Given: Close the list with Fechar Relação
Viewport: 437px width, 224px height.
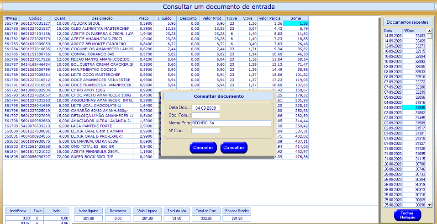Looking at the screenshot, I should pyautogui.click(x=407, y=215).
